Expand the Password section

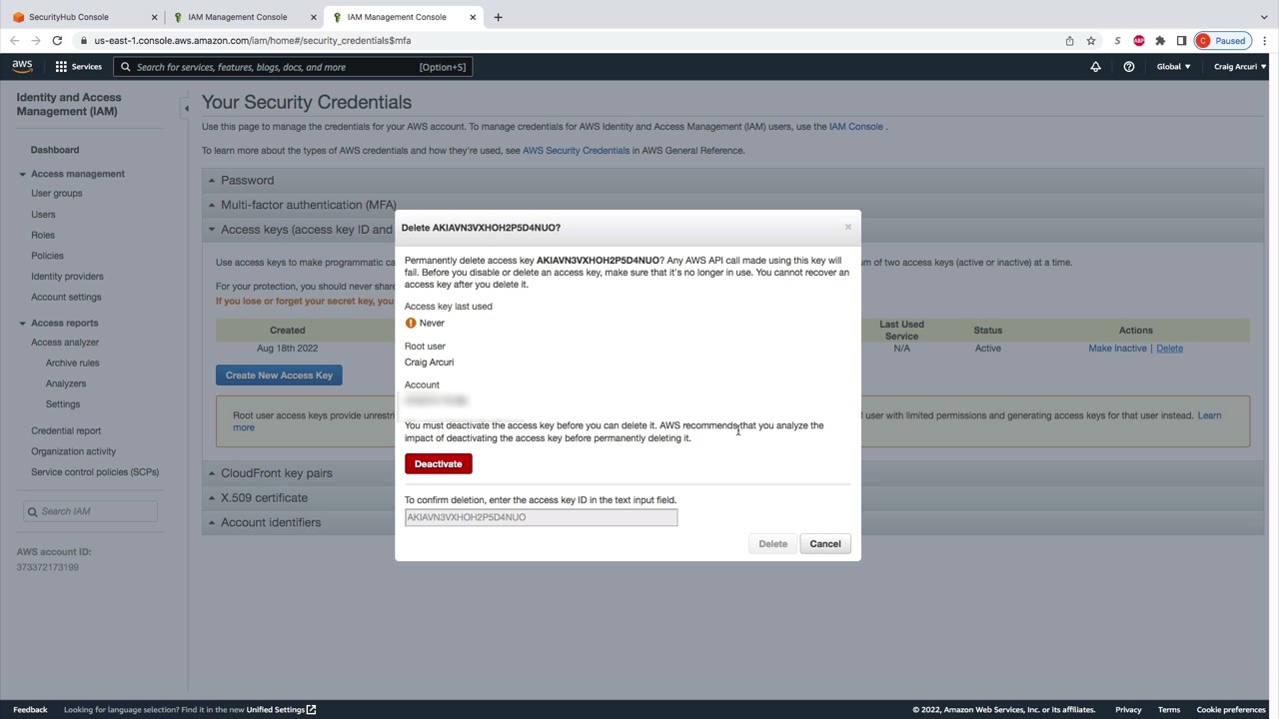[x=733, y=181]
